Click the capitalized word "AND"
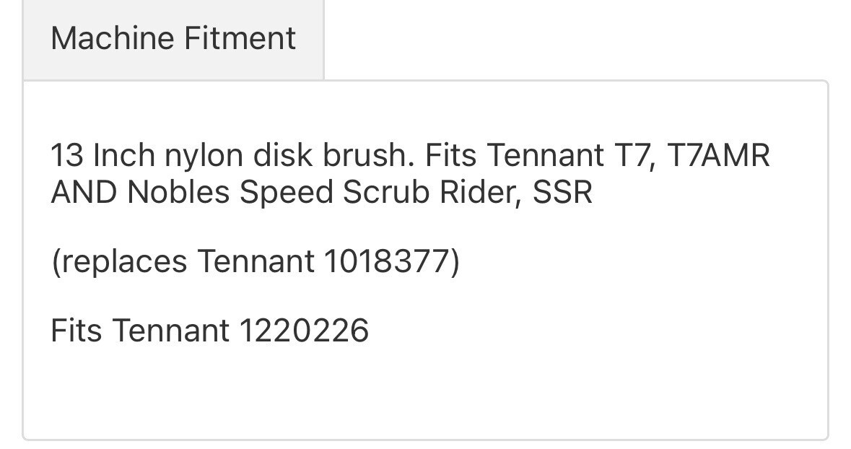Screen dimensions: 851x449 (84, 193)
